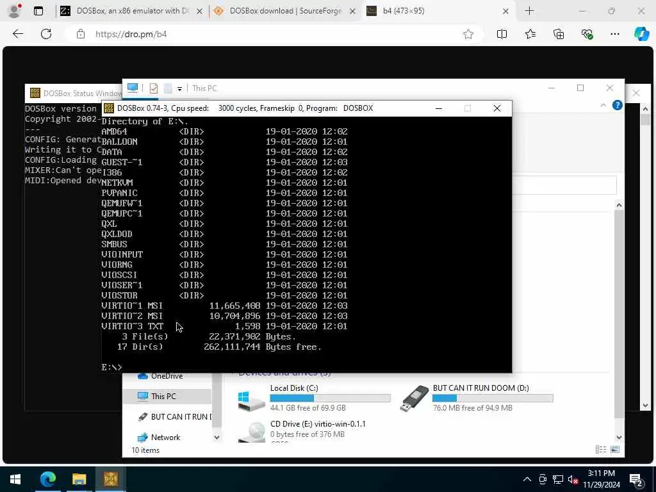Screen dimensions: 656x492
Task: Open a new browser tab
Action: coord(529,11)
